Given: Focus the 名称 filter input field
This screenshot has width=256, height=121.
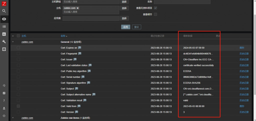Looking at the screenshot, I should (182, 2).
